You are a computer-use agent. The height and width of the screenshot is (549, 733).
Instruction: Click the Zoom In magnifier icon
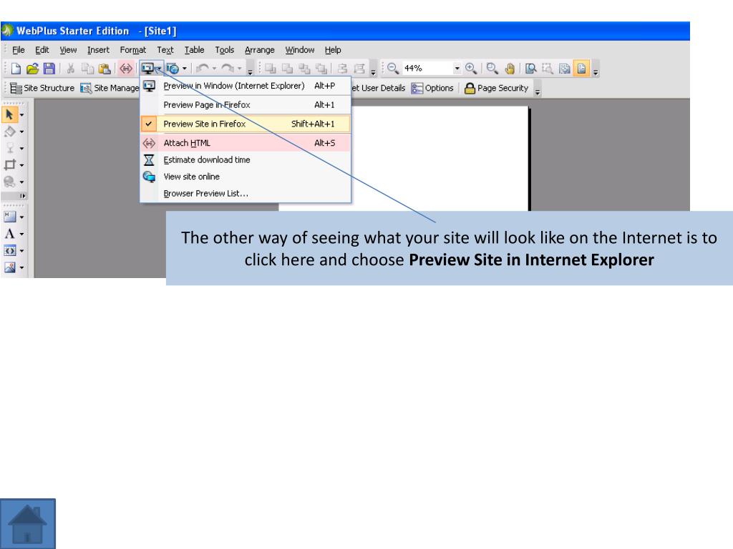(x=471, y=69)
